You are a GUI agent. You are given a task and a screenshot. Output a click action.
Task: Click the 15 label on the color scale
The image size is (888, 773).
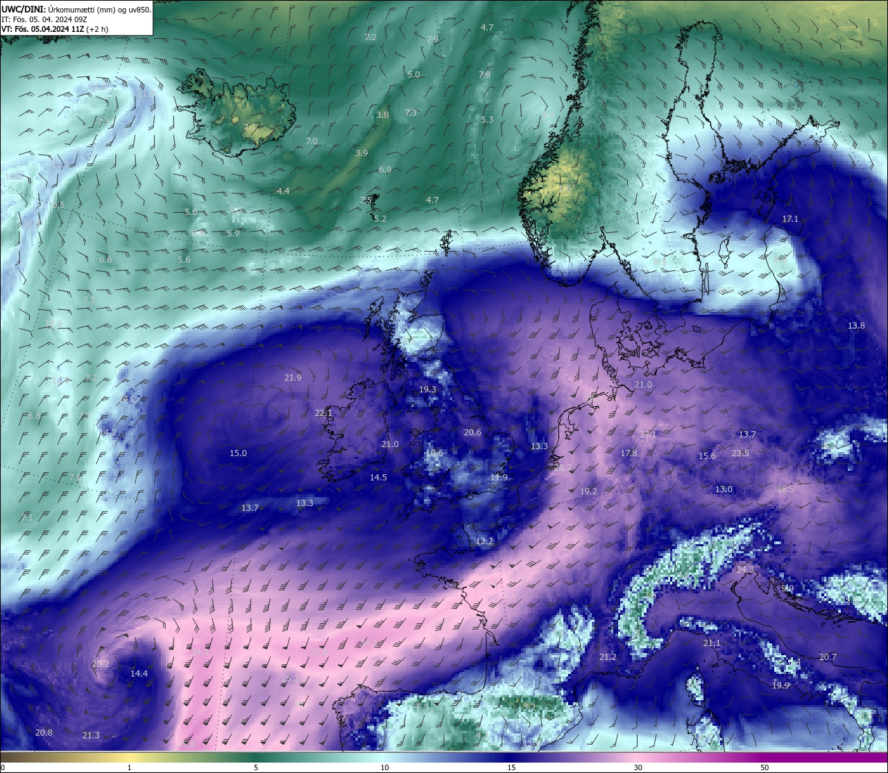coord(511,767)
